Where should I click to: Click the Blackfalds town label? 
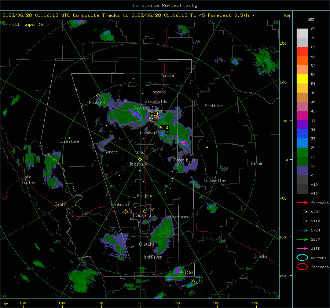tap(156, 101)
